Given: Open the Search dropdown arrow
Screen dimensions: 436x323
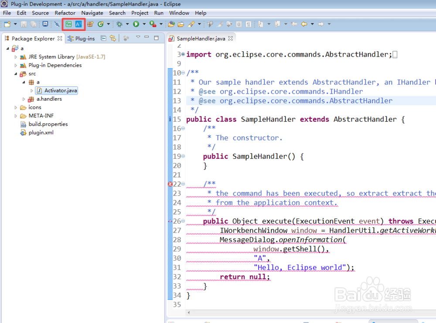Looking at the screenshot, I should (199, 24).
